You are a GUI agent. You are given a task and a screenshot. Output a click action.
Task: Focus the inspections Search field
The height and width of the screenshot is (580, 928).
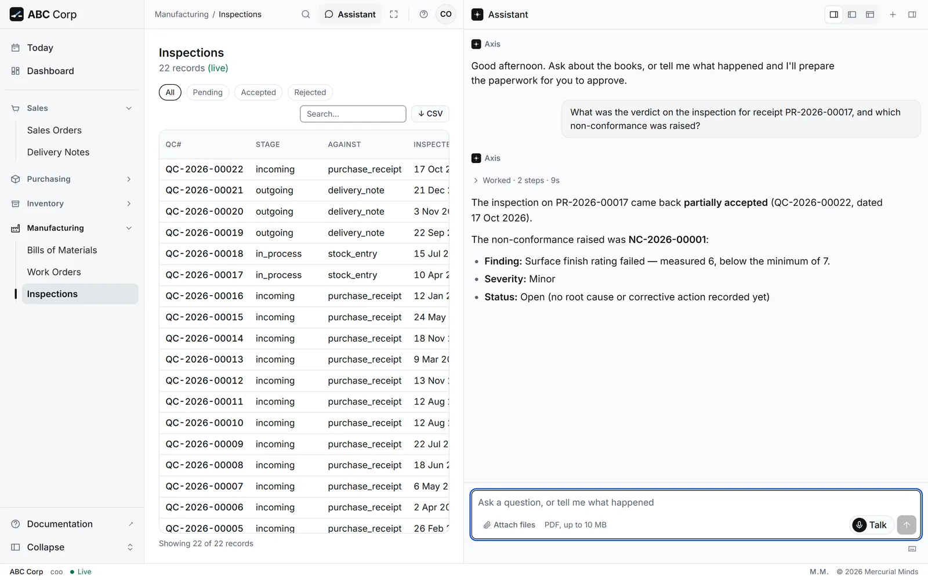coord(353,114)
